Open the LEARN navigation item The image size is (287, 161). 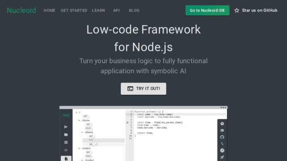[98, 10]
